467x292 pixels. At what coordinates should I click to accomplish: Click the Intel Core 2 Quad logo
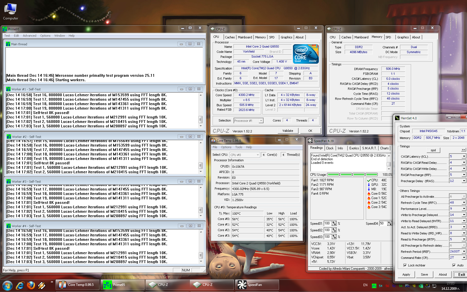tap(306, 54)
